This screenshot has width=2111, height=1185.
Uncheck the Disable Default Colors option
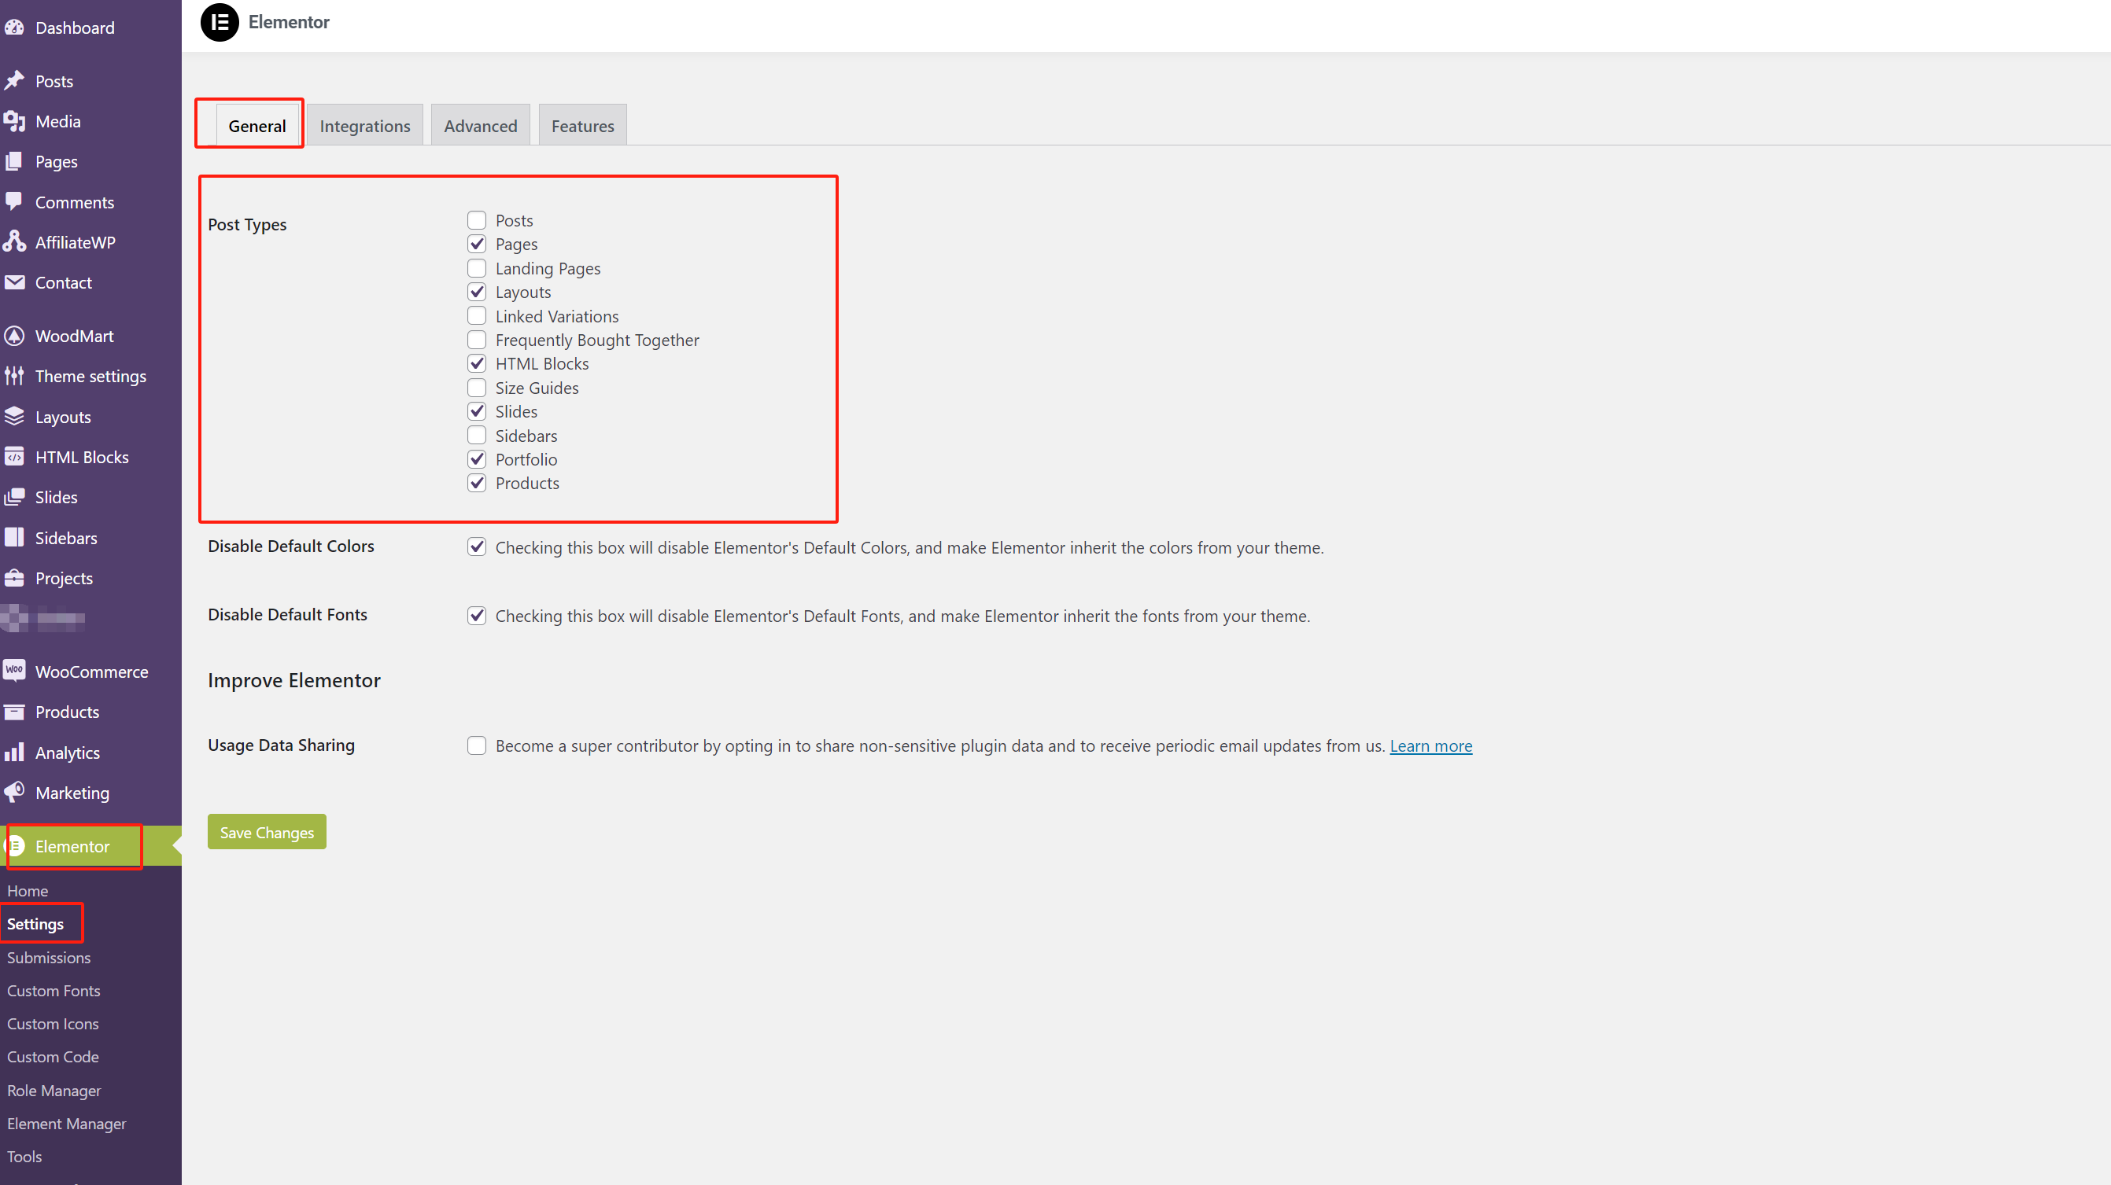476,546
